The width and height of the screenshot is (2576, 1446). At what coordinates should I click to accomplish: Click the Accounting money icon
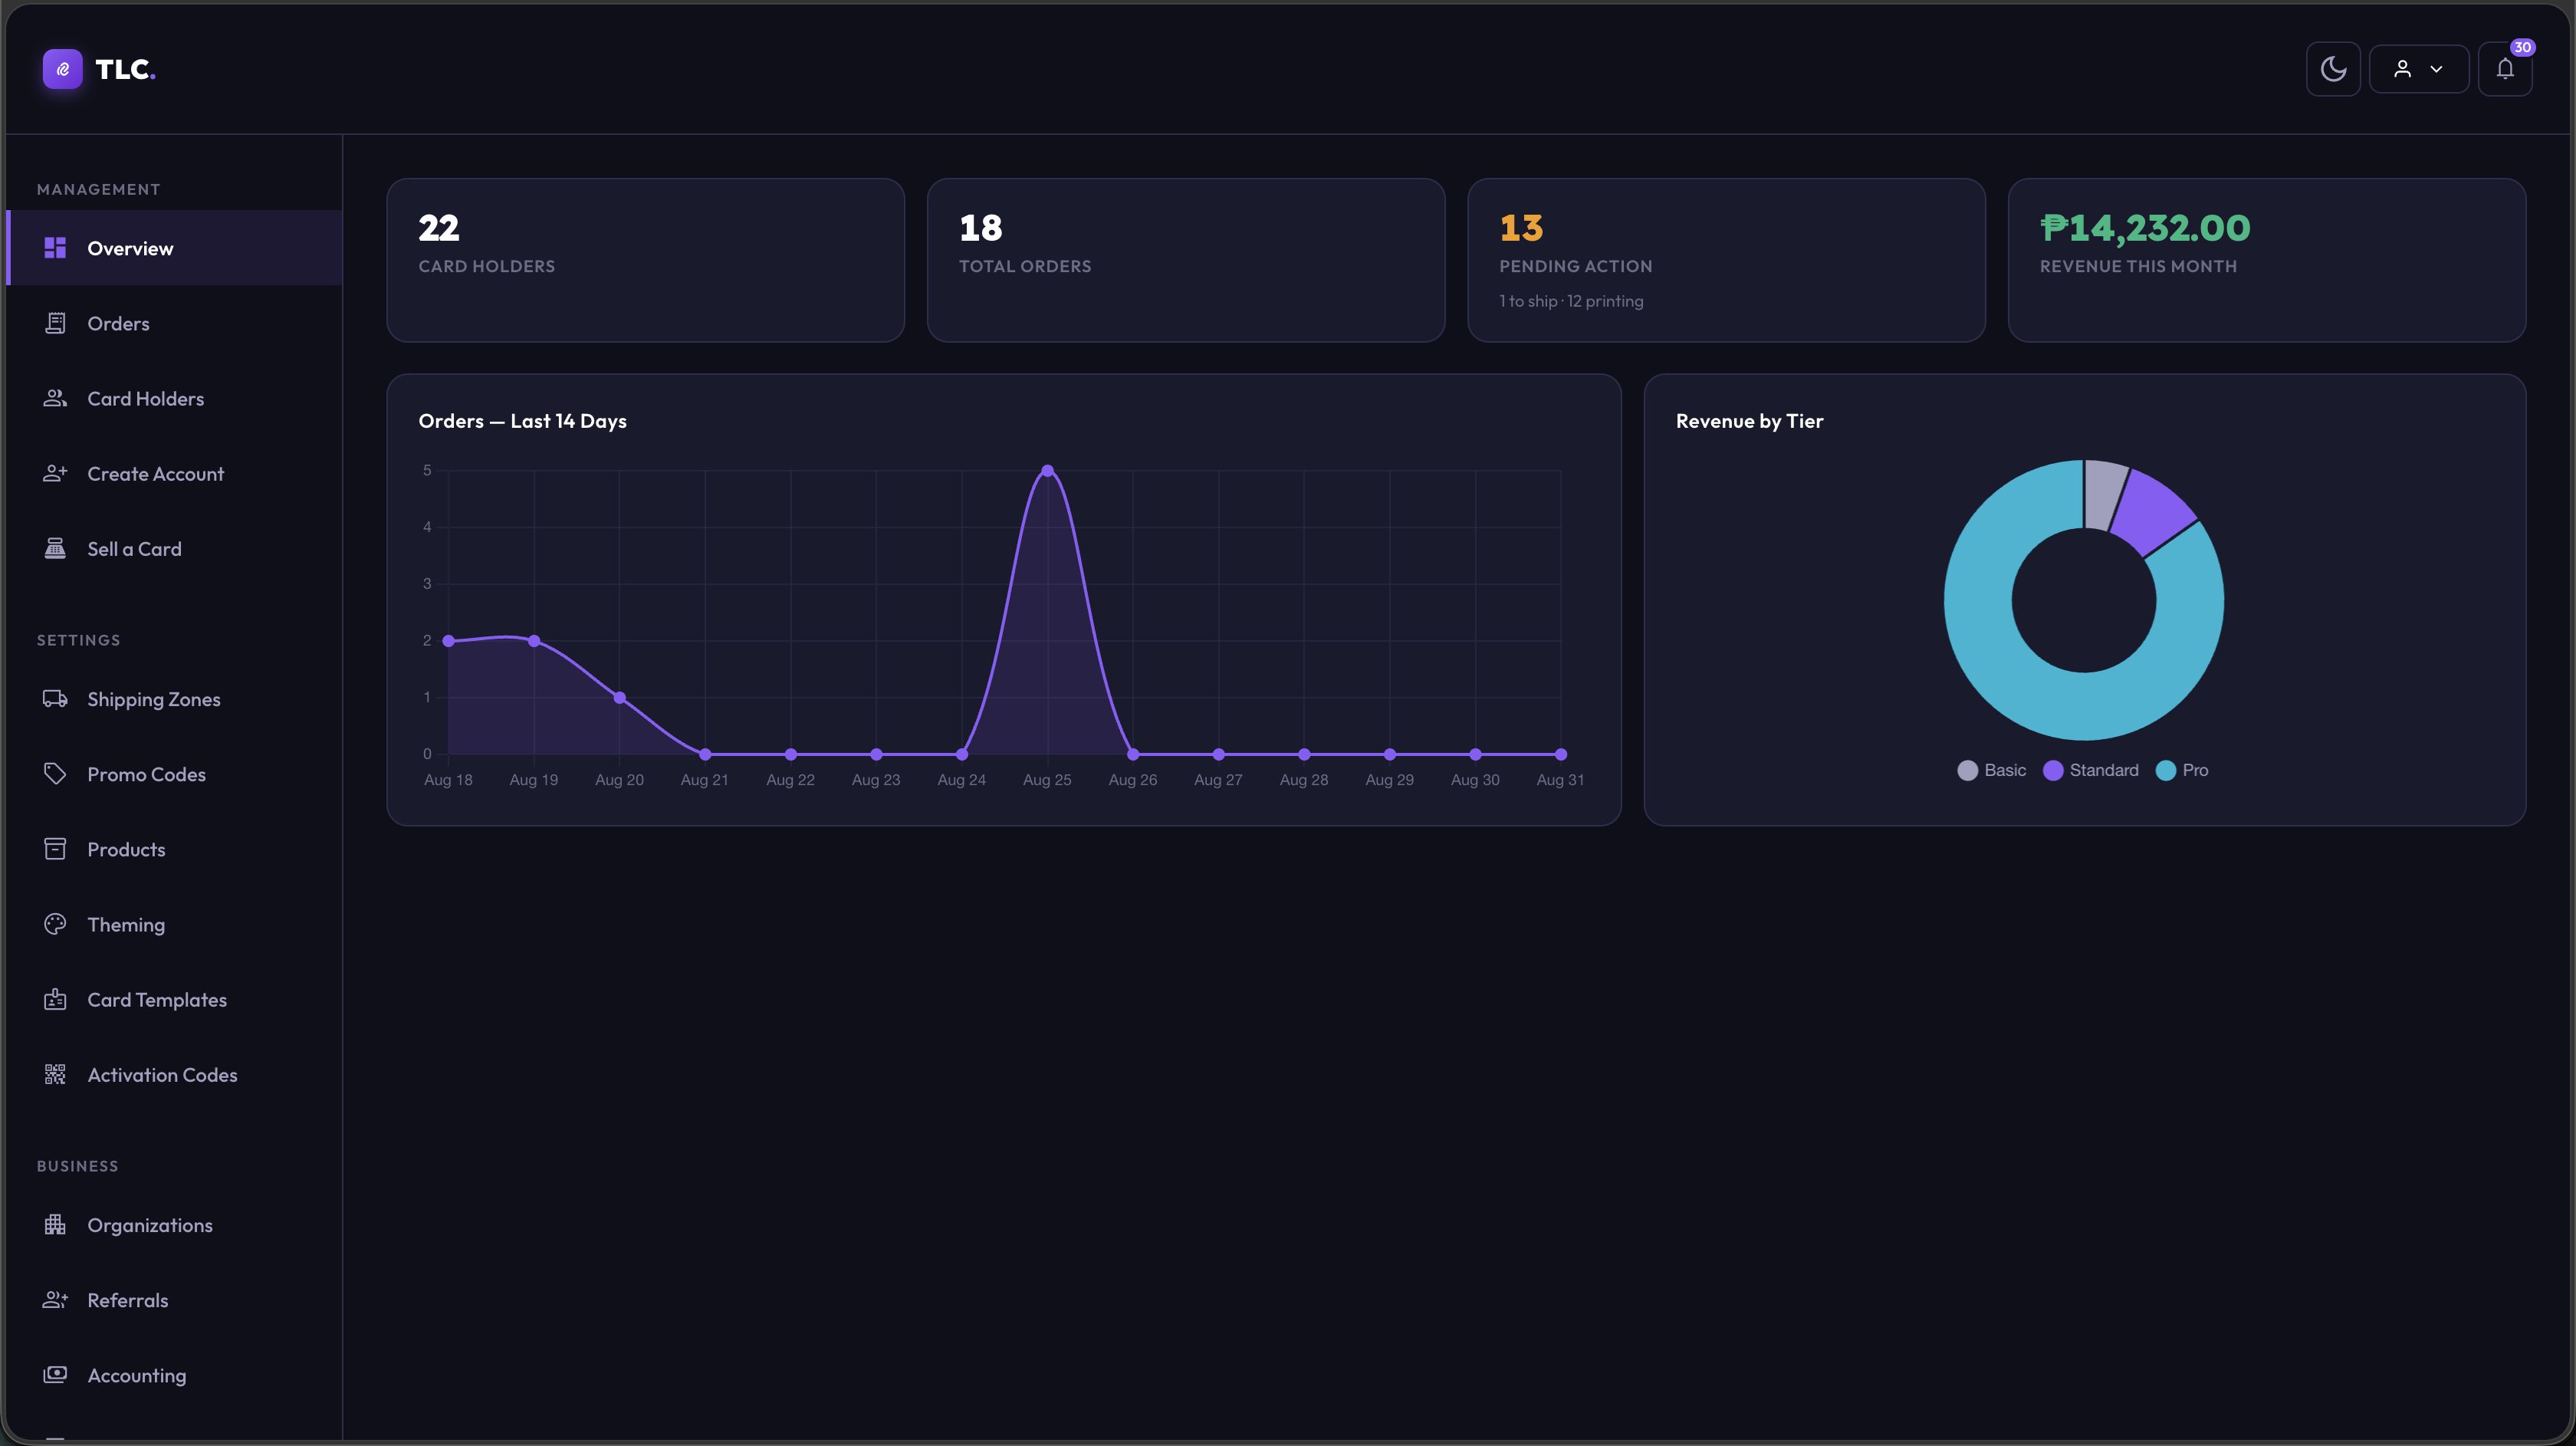[55, 1375]
